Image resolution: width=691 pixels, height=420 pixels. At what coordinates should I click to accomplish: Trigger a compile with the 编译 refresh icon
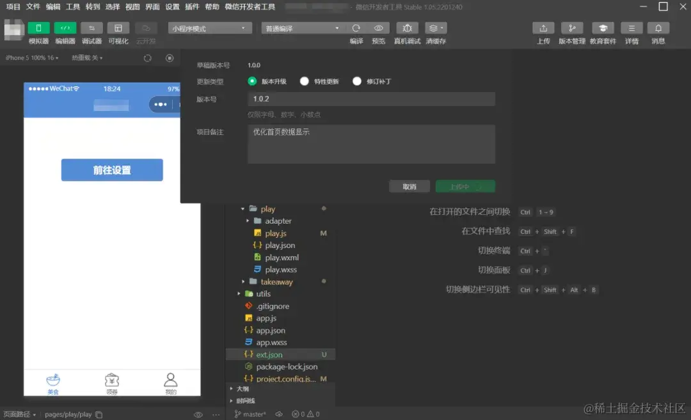click(358, 27)
